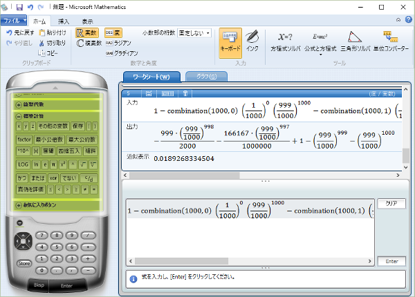Image resolution: width=415 pixels, height=297 pixels.
Task: Switch to the ホーム ribbon tab
Action: click(39, 21)
